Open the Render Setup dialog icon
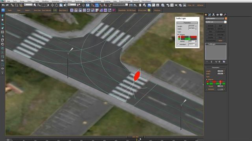Viewport: 252px width, 141px height. pos(168,5)
